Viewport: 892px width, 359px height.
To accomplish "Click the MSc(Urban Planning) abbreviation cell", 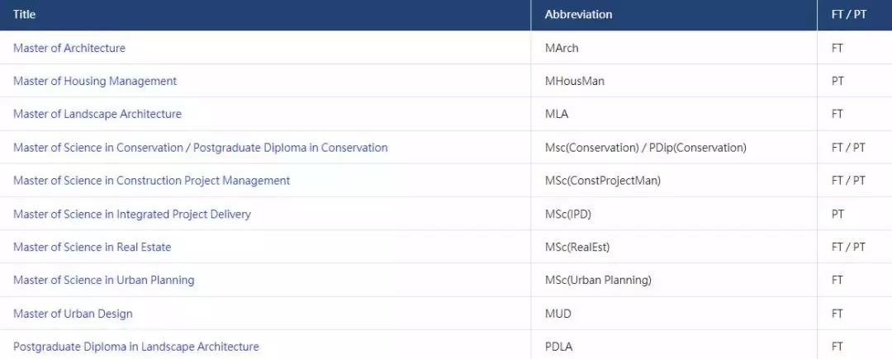I will [x=599, y=280].
